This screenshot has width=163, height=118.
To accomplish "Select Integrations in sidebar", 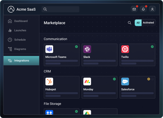I will [21, 61].
